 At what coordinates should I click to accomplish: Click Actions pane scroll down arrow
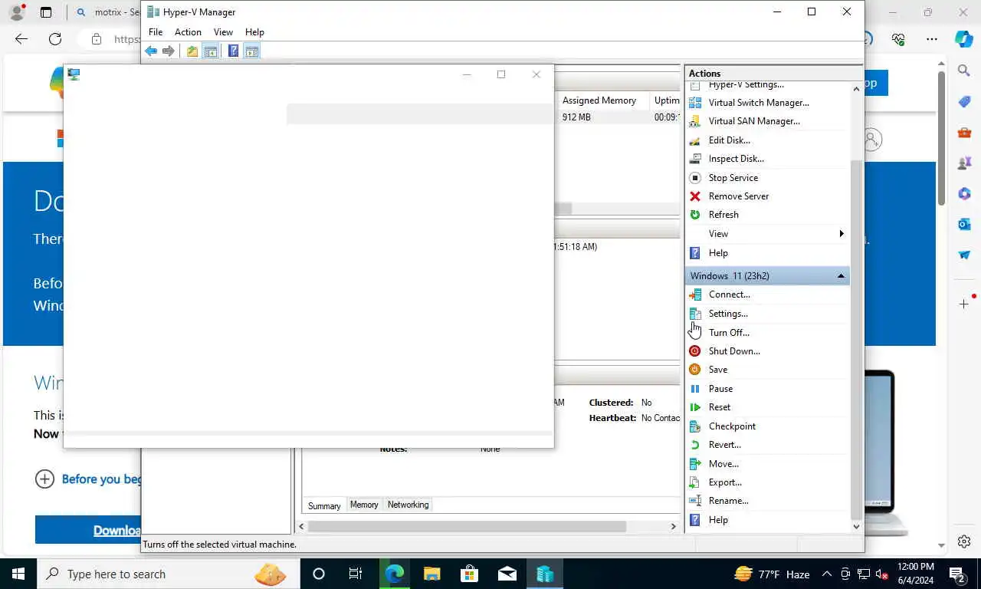coord(857,527)
